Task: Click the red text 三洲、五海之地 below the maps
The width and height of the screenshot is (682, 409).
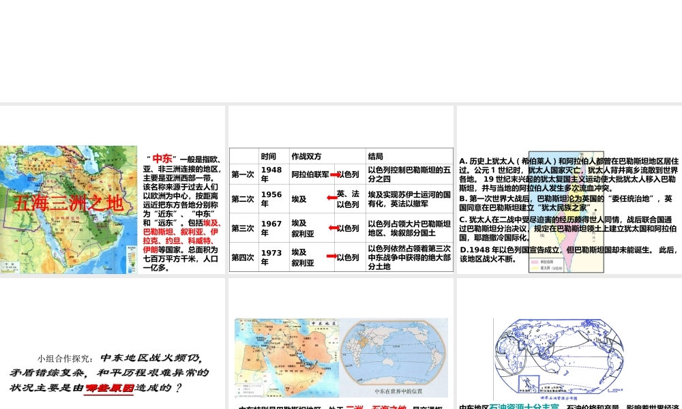Action: click(376, 407)
